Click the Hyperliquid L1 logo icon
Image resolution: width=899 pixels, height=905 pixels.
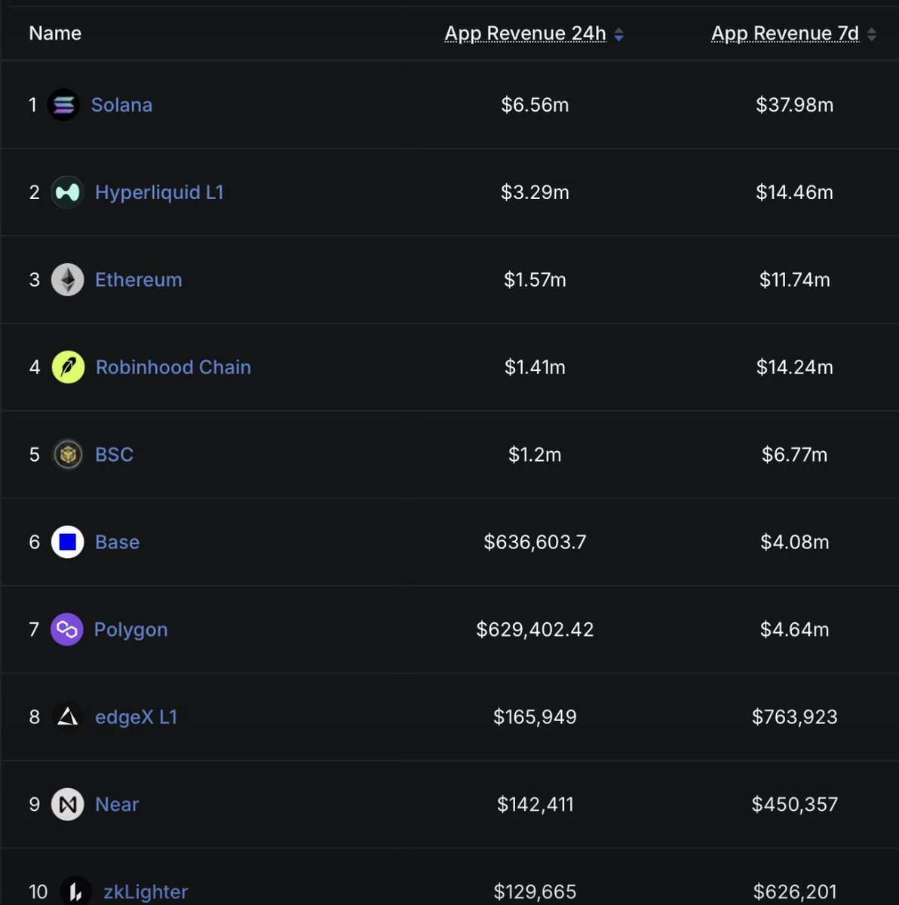[x=67, y=192]
